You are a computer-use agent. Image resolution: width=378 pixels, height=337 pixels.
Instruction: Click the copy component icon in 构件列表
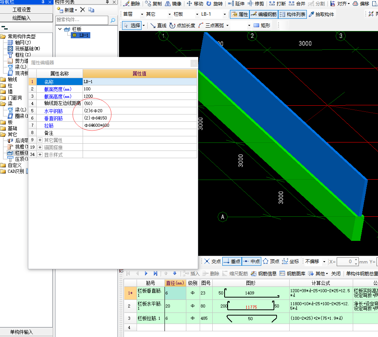91,10
